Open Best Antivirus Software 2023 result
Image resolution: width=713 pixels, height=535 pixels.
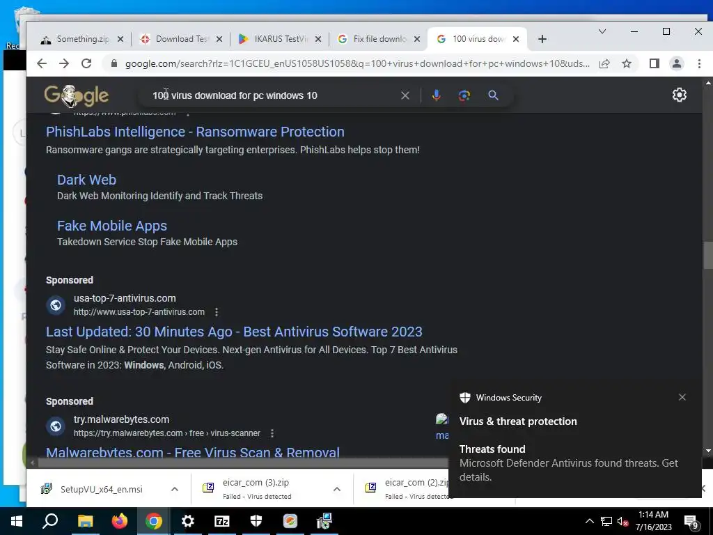tap(234, 332)
